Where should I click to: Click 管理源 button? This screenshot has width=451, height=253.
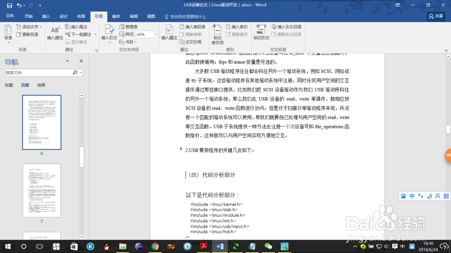coord(129,27)
